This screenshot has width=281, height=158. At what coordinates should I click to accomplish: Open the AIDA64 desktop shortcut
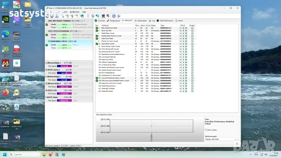coord(6,65)
